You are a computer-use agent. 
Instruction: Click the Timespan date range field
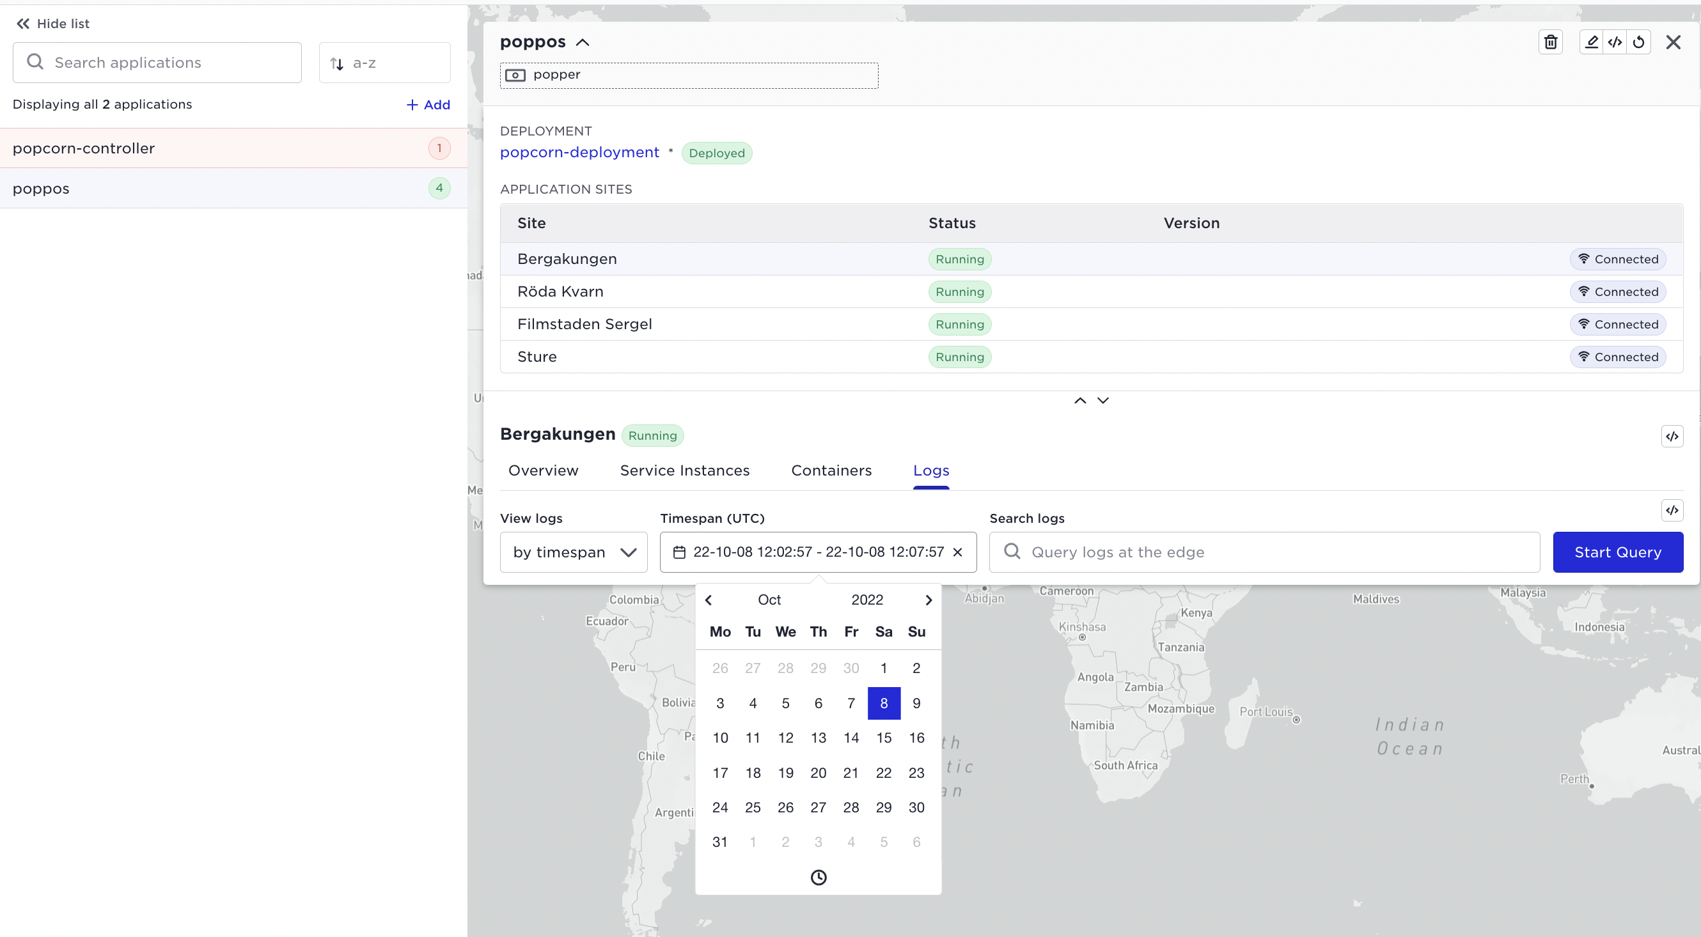pyautogui.click(x=818, y=552)
